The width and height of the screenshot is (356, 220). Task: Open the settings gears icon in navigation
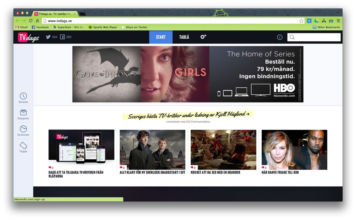tap(203, 37)
